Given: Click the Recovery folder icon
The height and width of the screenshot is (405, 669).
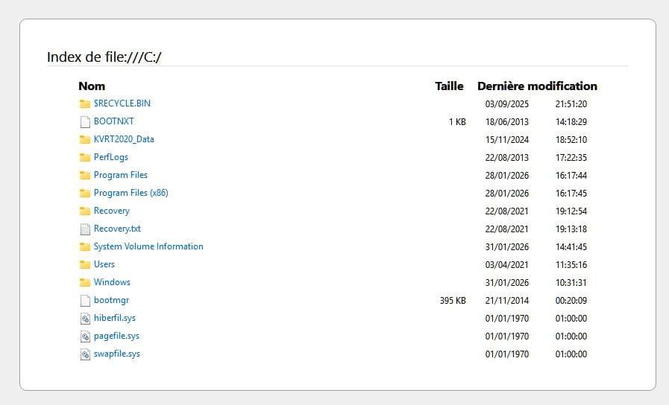Looking at the screenshot, I should tap(84, 211).
